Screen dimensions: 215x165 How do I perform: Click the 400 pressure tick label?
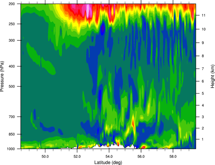[x=12, y=66]
